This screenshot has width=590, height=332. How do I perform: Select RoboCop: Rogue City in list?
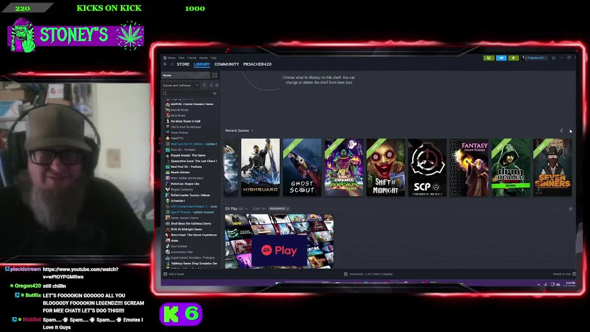coord(185,184)
